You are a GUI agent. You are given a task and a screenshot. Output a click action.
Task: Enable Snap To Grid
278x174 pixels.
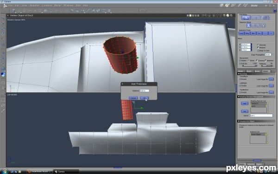tap(258, 51)
